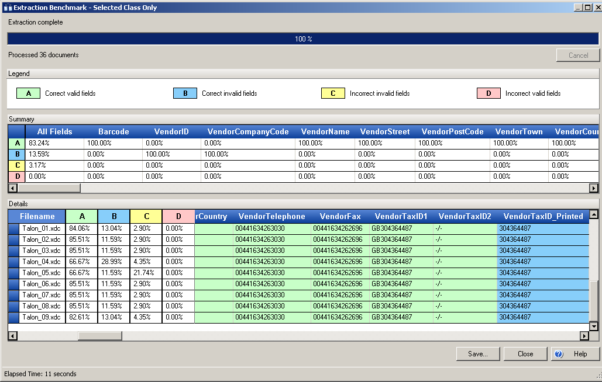Click the Summary scrollbar right arrow
Image resolution: width=602 pixels, height=382 pixels.
pos(593,187)
